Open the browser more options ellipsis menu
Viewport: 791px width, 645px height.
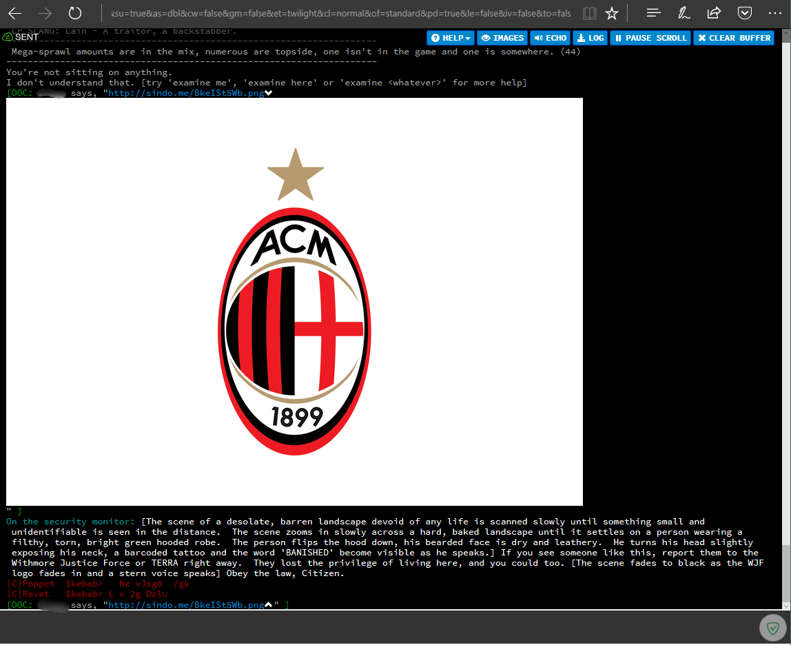pyautogui.click(x=775, y=13)
